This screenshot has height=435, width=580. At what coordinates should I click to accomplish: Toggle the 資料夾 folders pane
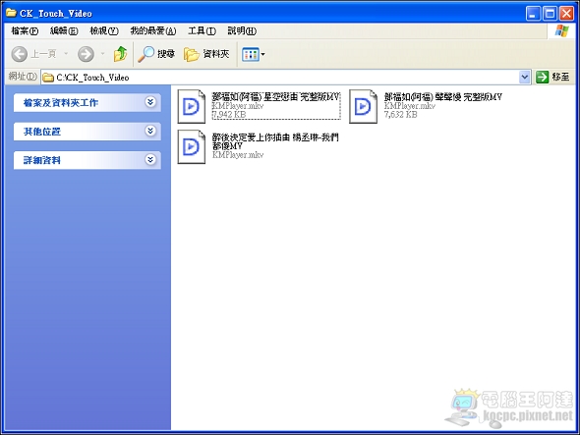[206, 54]
